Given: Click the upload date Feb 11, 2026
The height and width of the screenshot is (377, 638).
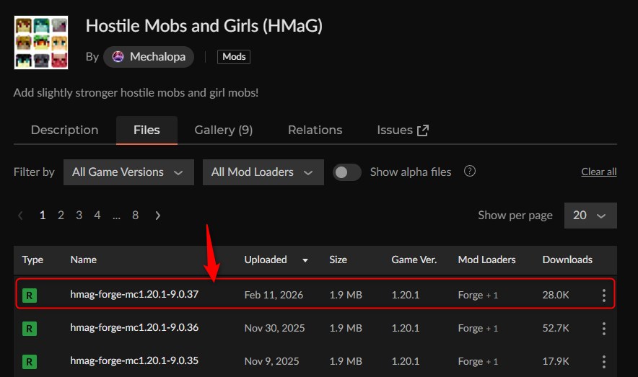Looking at the screenshot, I should pos(274,295).
